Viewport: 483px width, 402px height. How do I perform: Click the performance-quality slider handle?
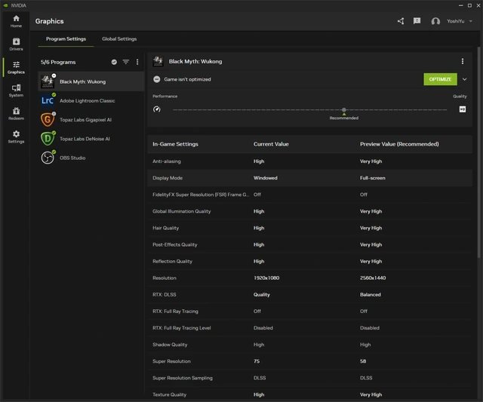point(344,109)
